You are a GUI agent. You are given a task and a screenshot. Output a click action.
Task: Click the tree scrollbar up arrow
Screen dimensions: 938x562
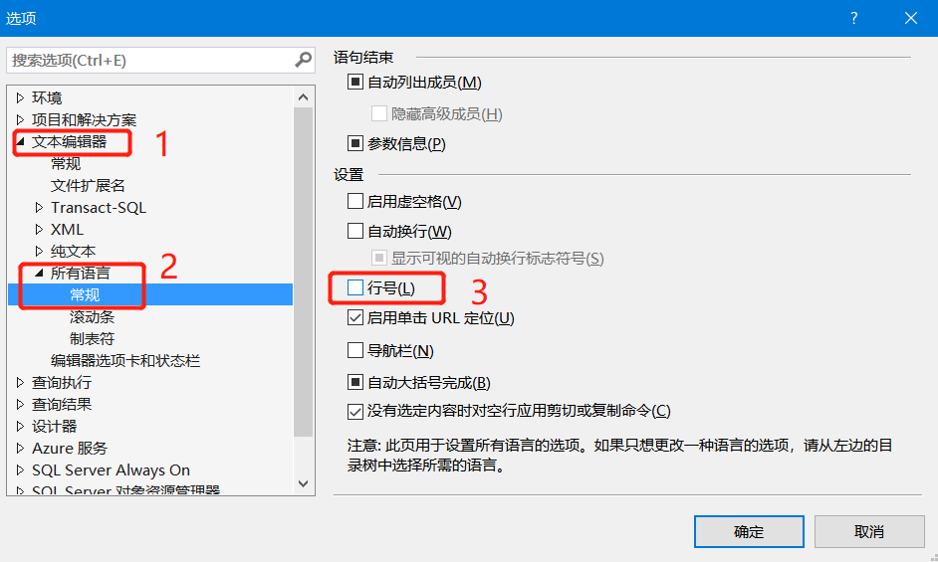coord(304,97)
